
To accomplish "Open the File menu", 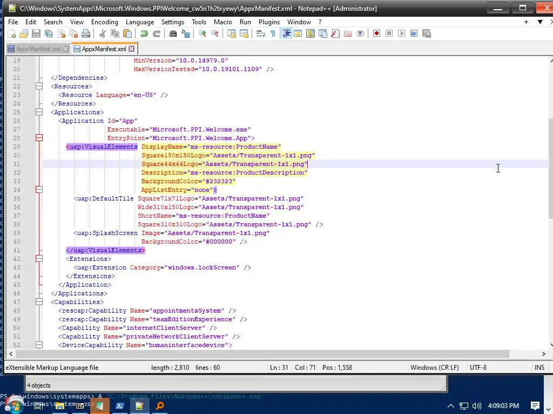I will (x=13, y=22).
